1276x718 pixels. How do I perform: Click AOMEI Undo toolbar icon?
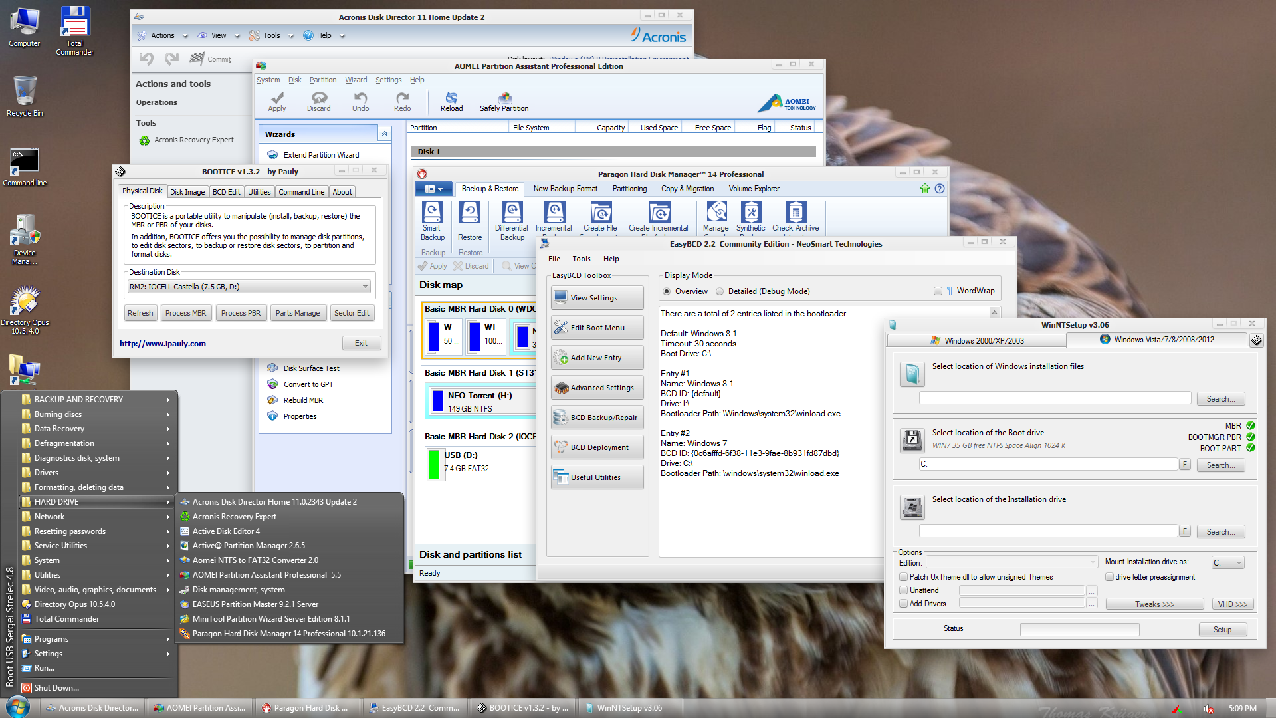pos(360,102)
